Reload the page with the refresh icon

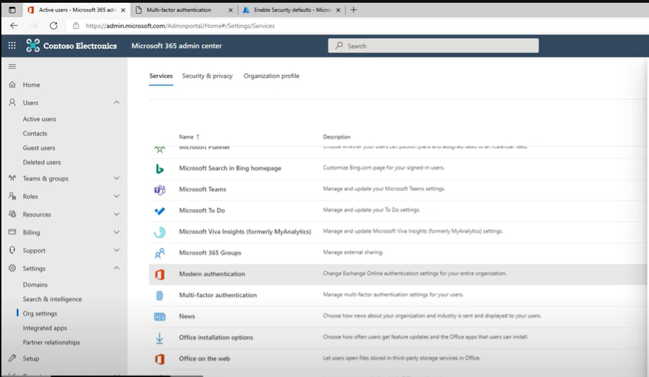[x=53, y=26]
